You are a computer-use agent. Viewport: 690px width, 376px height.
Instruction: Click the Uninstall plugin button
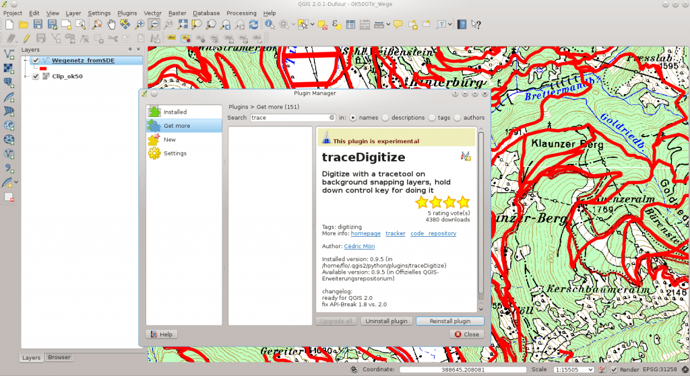pyautogui.click(x=386, y=321)
